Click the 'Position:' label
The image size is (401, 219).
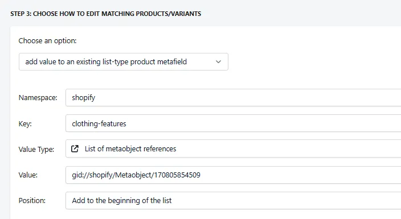[32, 201]
